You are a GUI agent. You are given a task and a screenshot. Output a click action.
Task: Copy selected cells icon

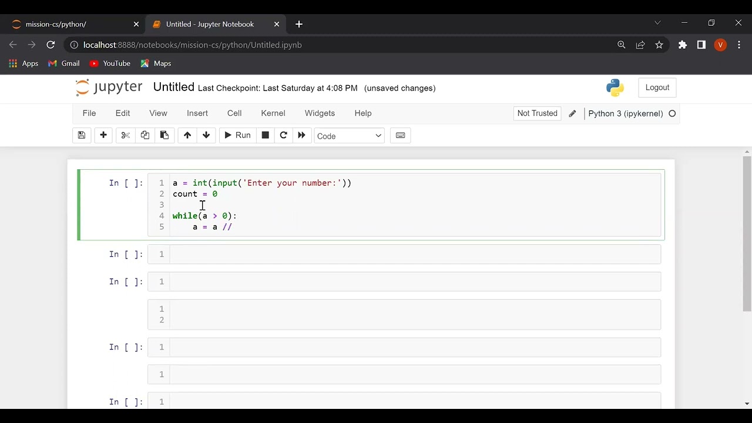(x=145, y=135)
